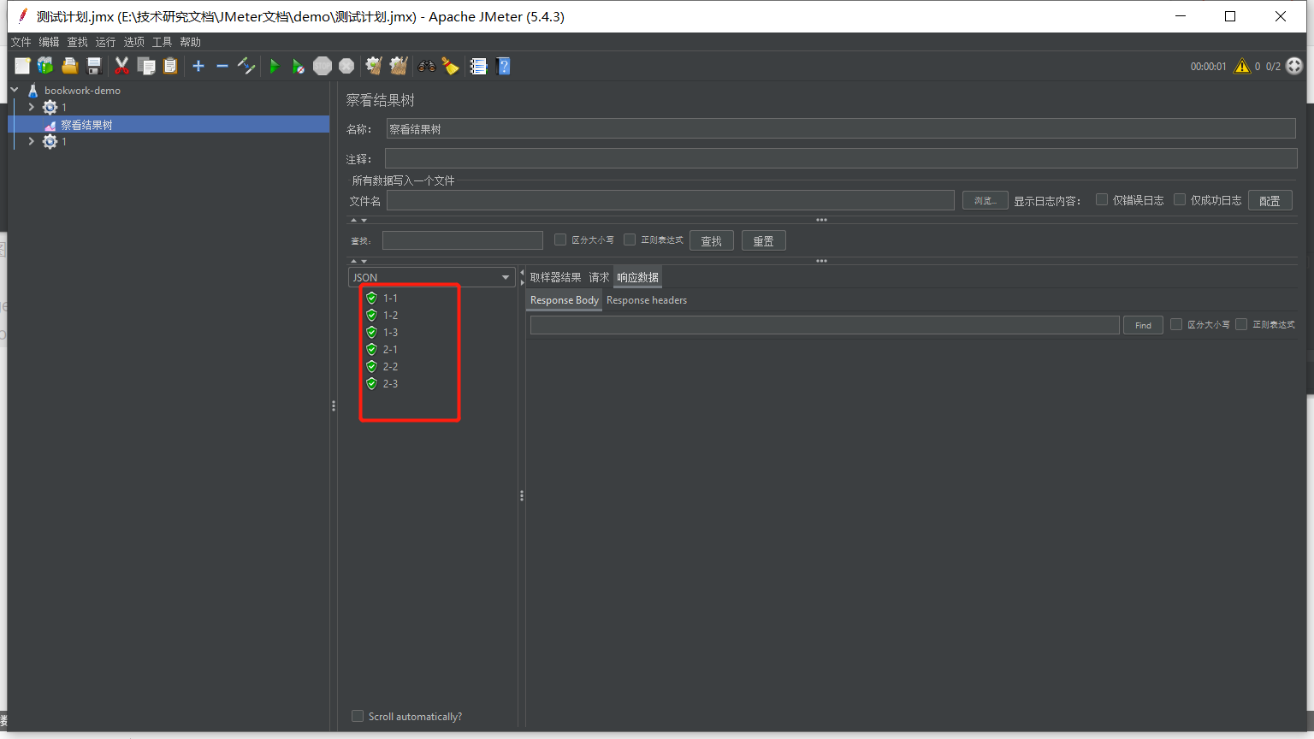Collapse all nodes with minus icon

222,66
